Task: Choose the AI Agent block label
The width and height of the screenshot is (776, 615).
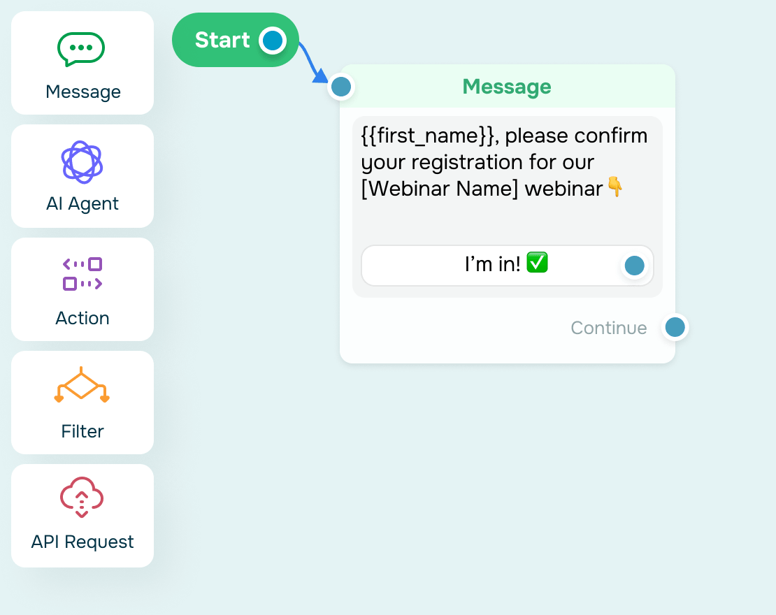Action: [82, 203]
